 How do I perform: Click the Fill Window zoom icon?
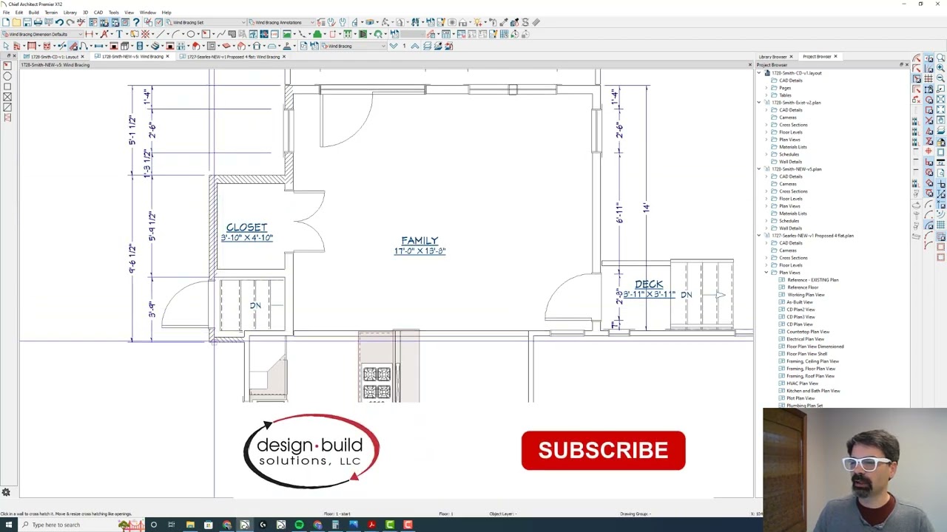coord(940,108)
